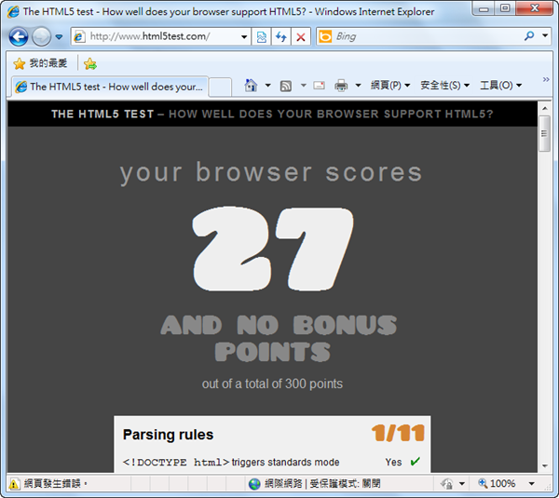
Task: Click the 網際網路 protected mode status
Action: click(322, 484)
